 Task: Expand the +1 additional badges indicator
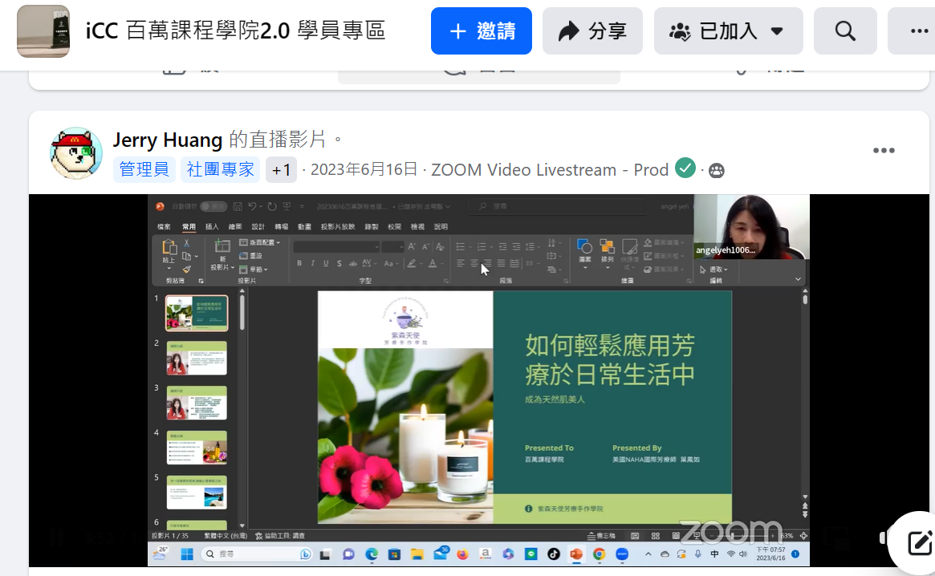coord(281,169)
